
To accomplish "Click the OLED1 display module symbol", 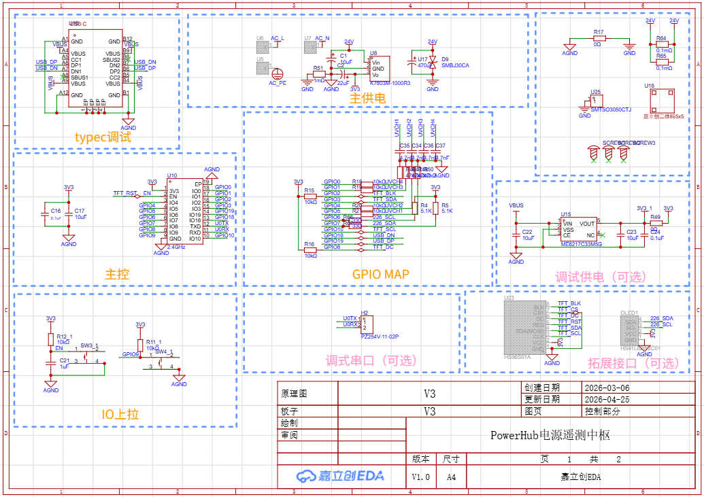I will [629, 330].
